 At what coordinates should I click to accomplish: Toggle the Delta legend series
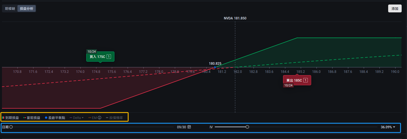(75, 118)
